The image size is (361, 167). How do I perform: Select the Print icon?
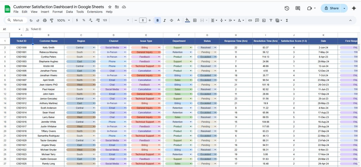[45, 20]
